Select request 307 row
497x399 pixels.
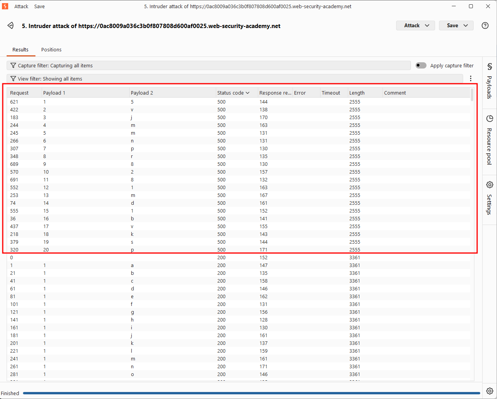pyautogui.click(x=238, y=148)
